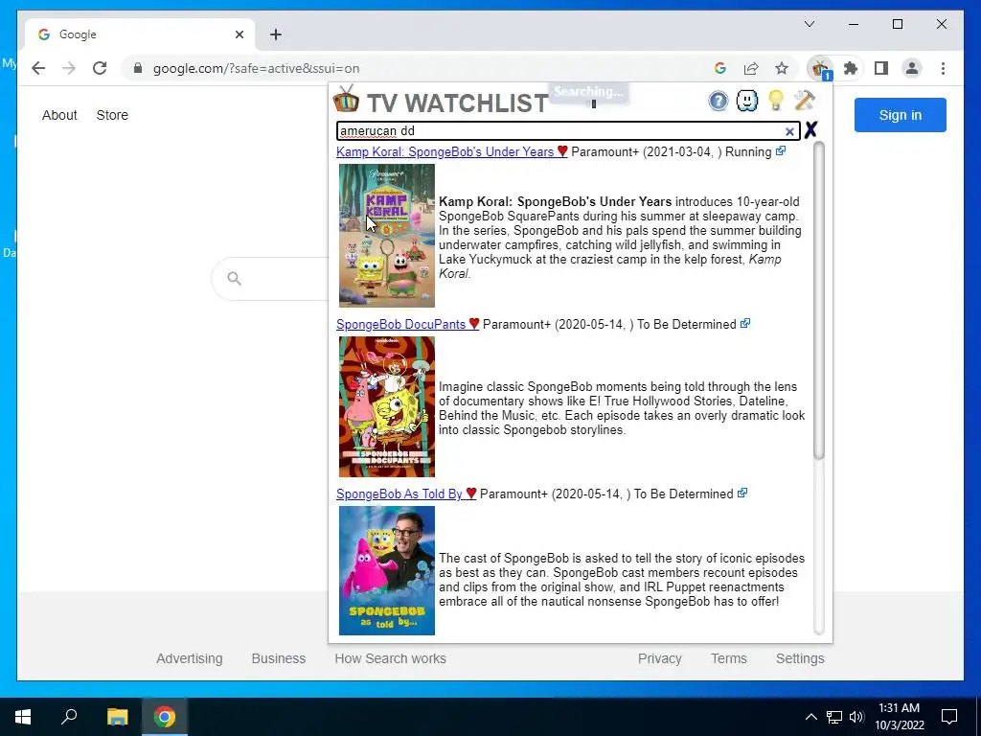981x736 pixels.
Task: Go back with the back arrow
Action: click(x=38, y=68)
